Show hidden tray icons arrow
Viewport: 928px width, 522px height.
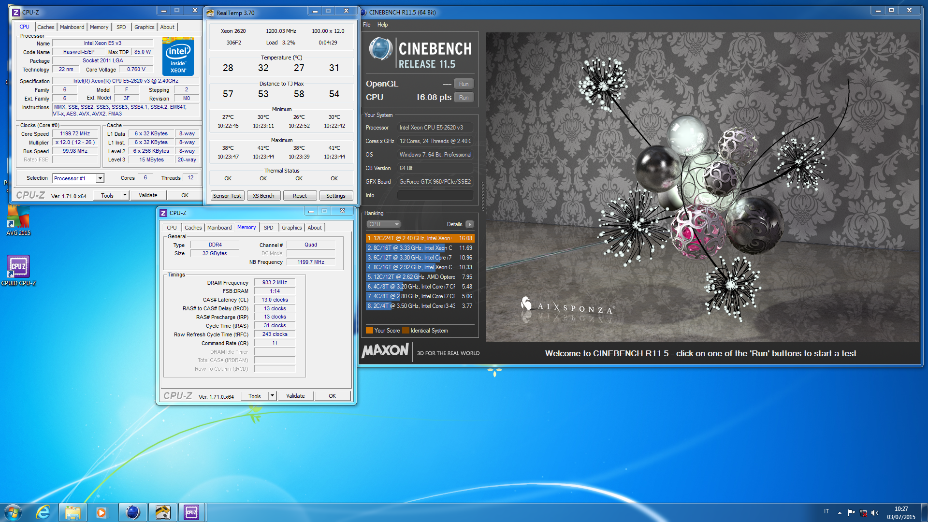(x=840, y=512)
